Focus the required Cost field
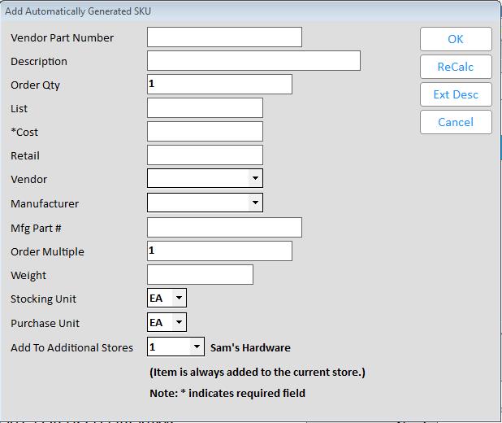Viewport: 502px width, 423px height. pyautogui.click(x=205, y=132)
